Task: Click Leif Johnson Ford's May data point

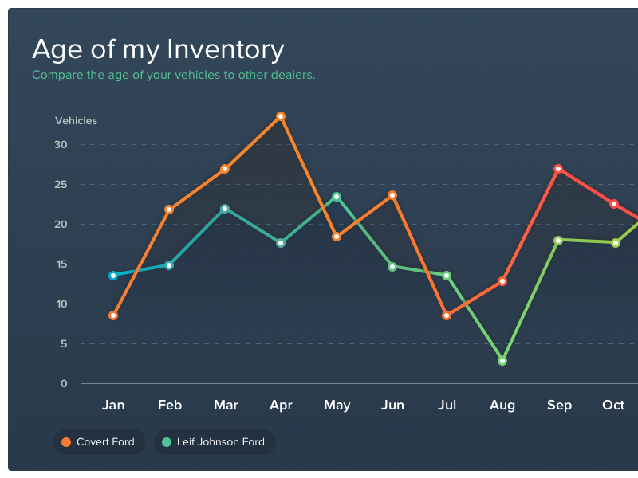Action: coord(337,197)
